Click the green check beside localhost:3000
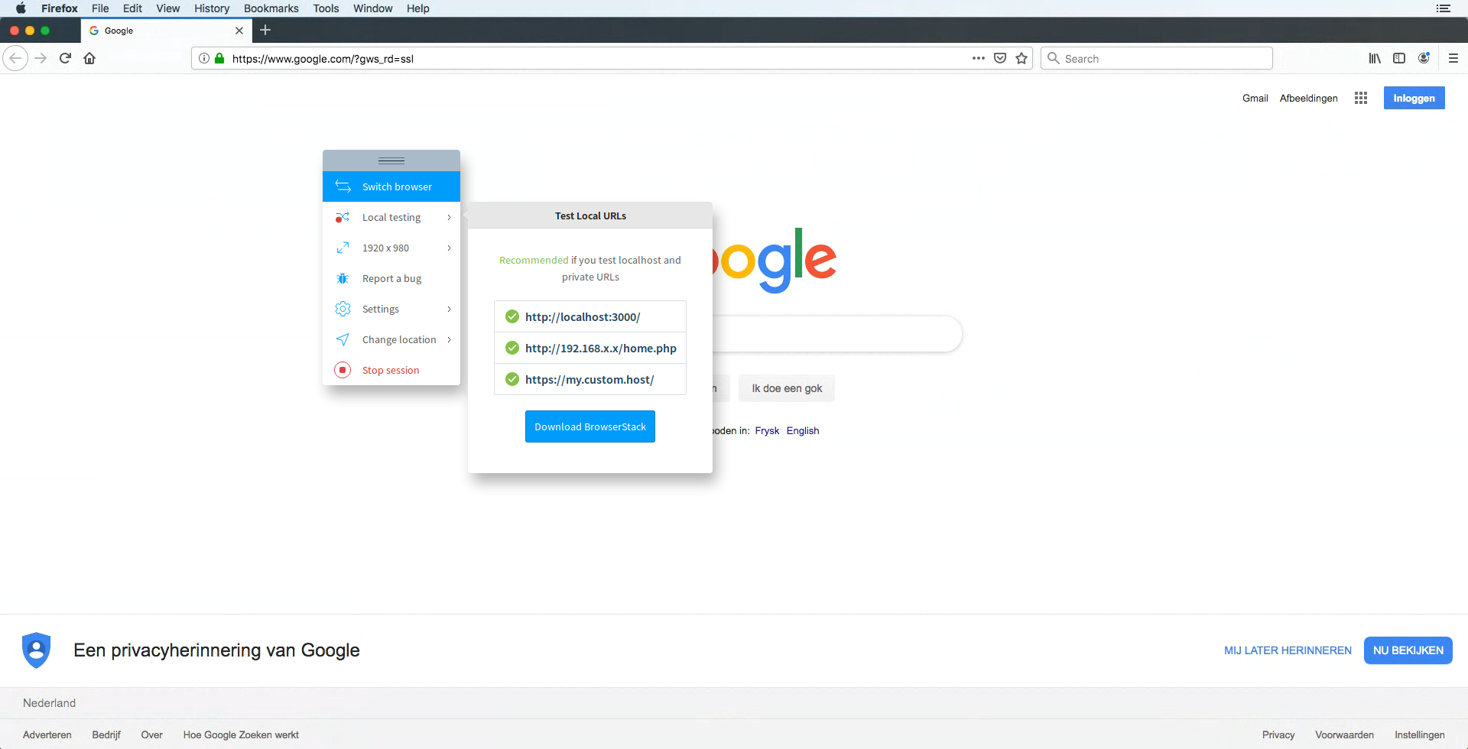The image size is (1468, 749). (511, 316)
